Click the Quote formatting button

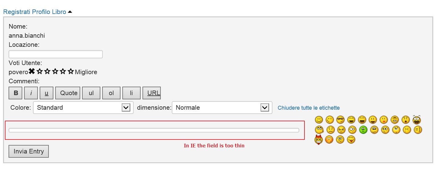point(68,93)
